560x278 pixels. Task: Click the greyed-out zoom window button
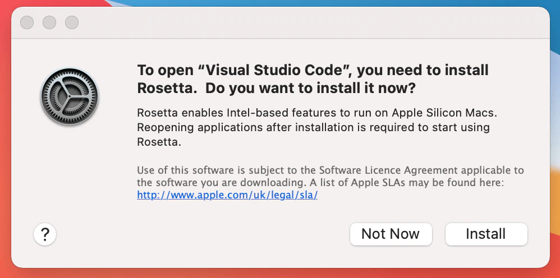pos(72,22)
